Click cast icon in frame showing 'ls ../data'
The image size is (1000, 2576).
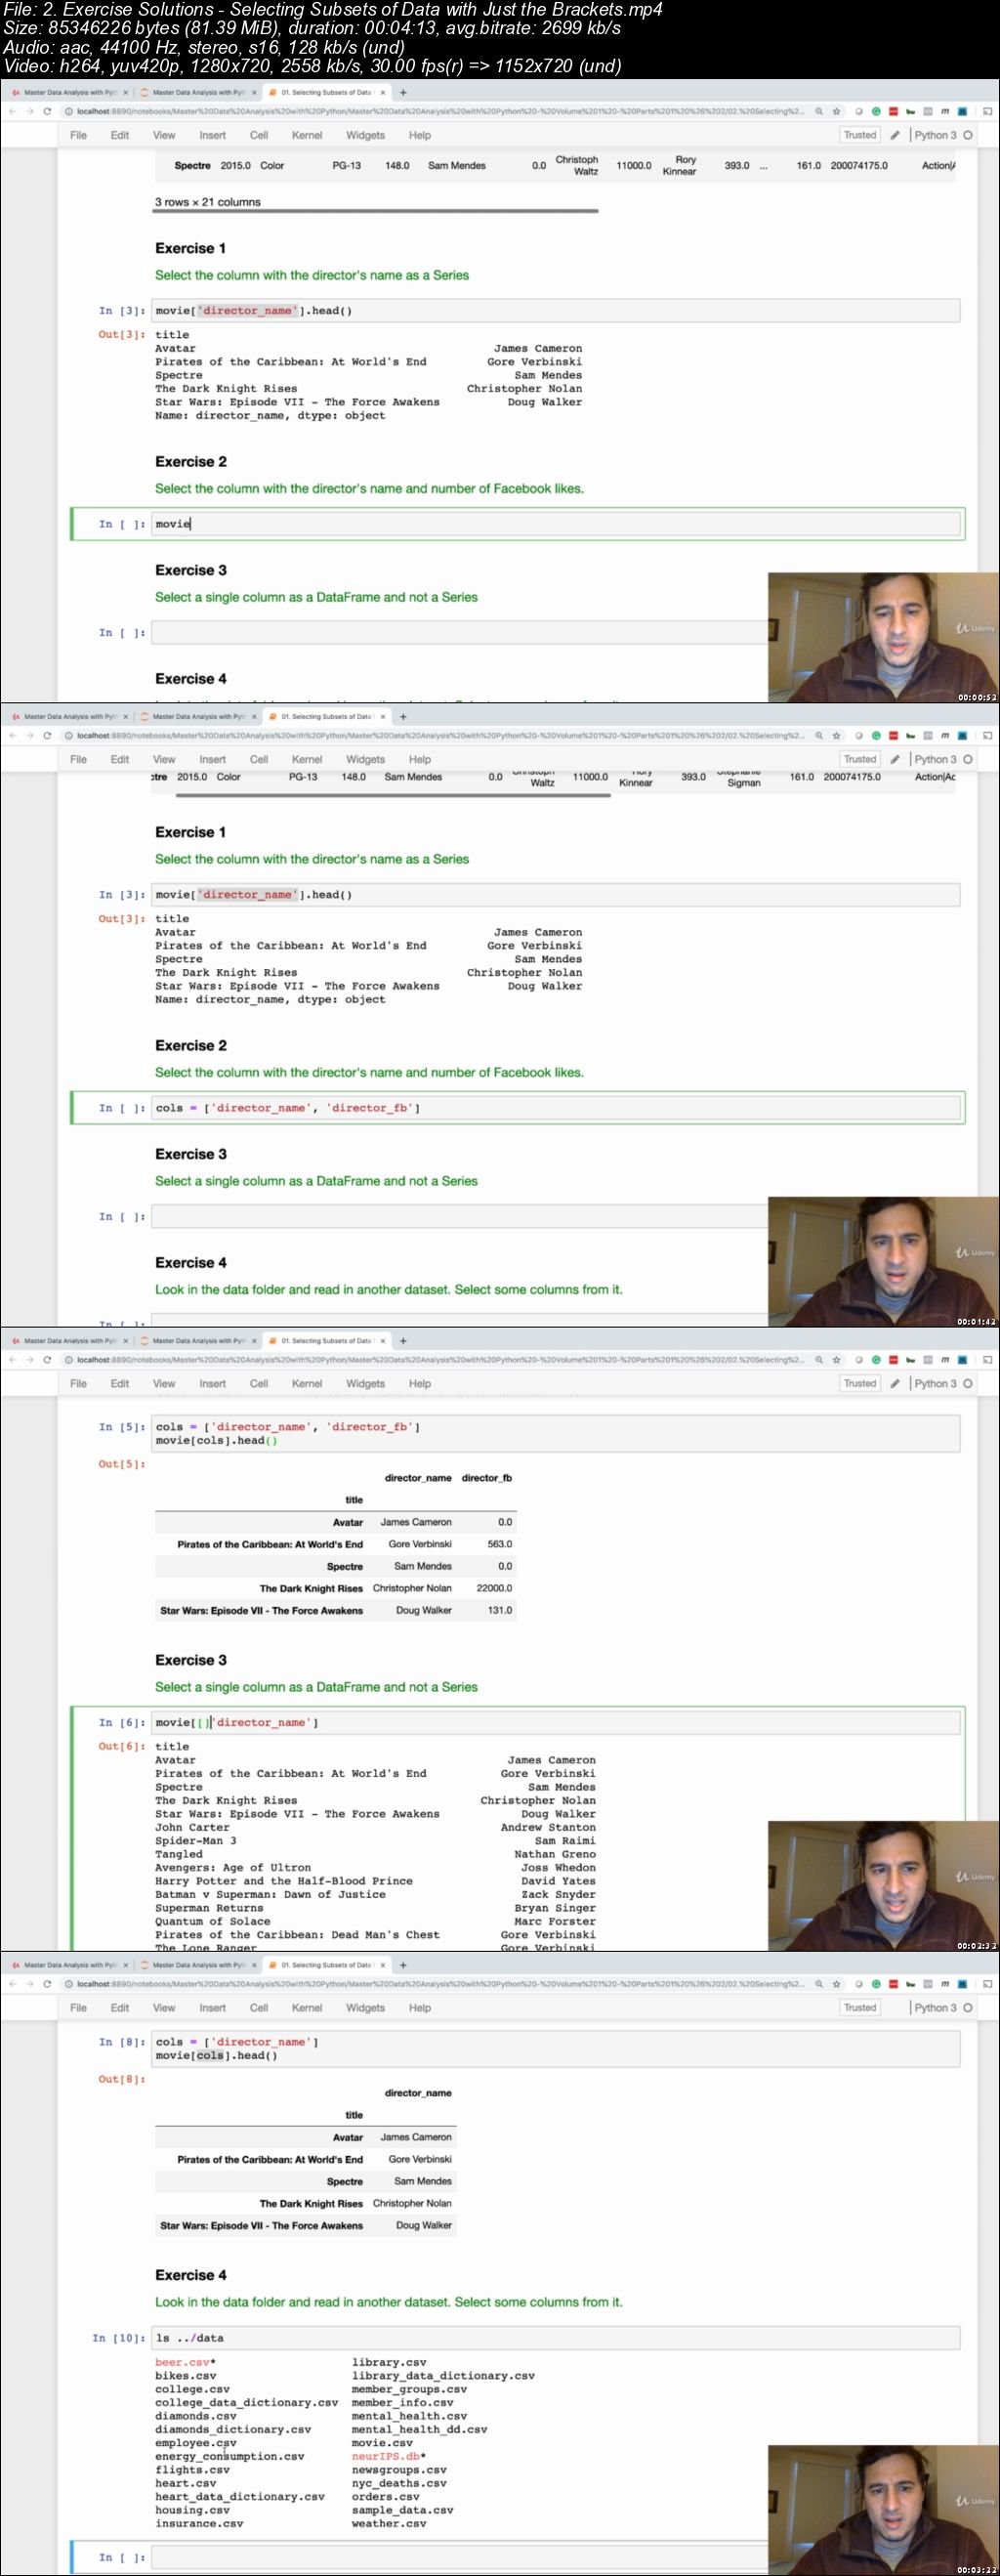click(987, 1983)
